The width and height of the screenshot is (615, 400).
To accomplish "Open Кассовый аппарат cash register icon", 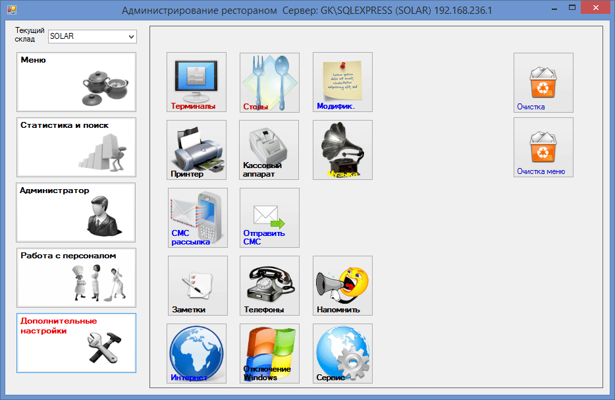I will click(x=269, y=150).
